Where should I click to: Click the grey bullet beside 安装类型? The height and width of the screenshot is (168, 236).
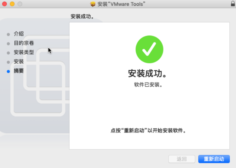(8, 53)
